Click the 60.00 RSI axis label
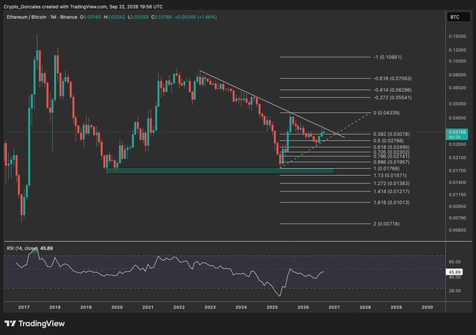 (454, 261)
